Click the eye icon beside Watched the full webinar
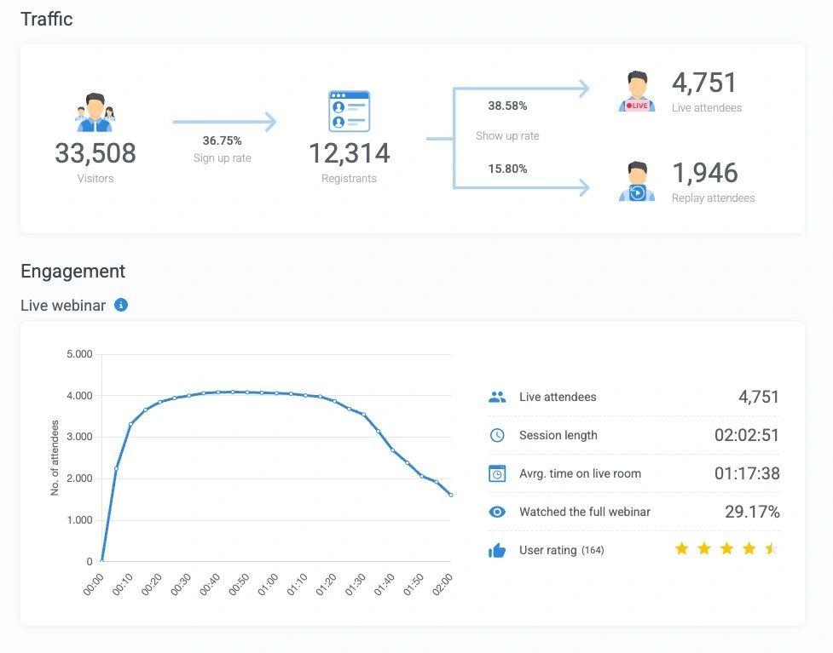The height and width of the screenshot is (653, 833). click(x=497, y=512)
